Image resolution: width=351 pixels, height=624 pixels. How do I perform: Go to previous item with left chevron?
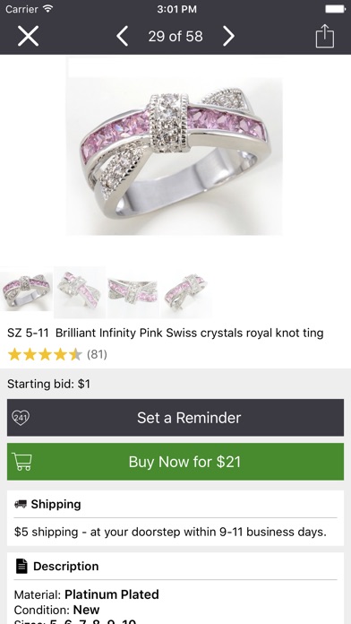[122, 36]
